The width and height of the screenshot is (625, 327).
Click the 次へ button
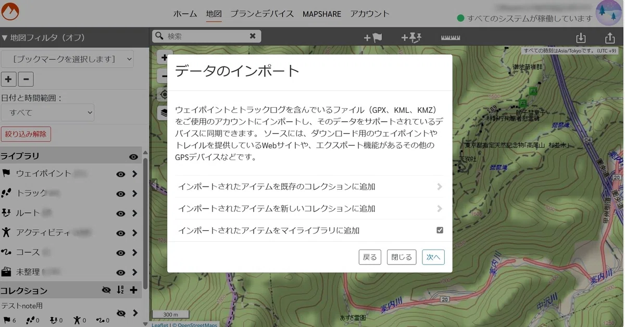click(433, 257)
